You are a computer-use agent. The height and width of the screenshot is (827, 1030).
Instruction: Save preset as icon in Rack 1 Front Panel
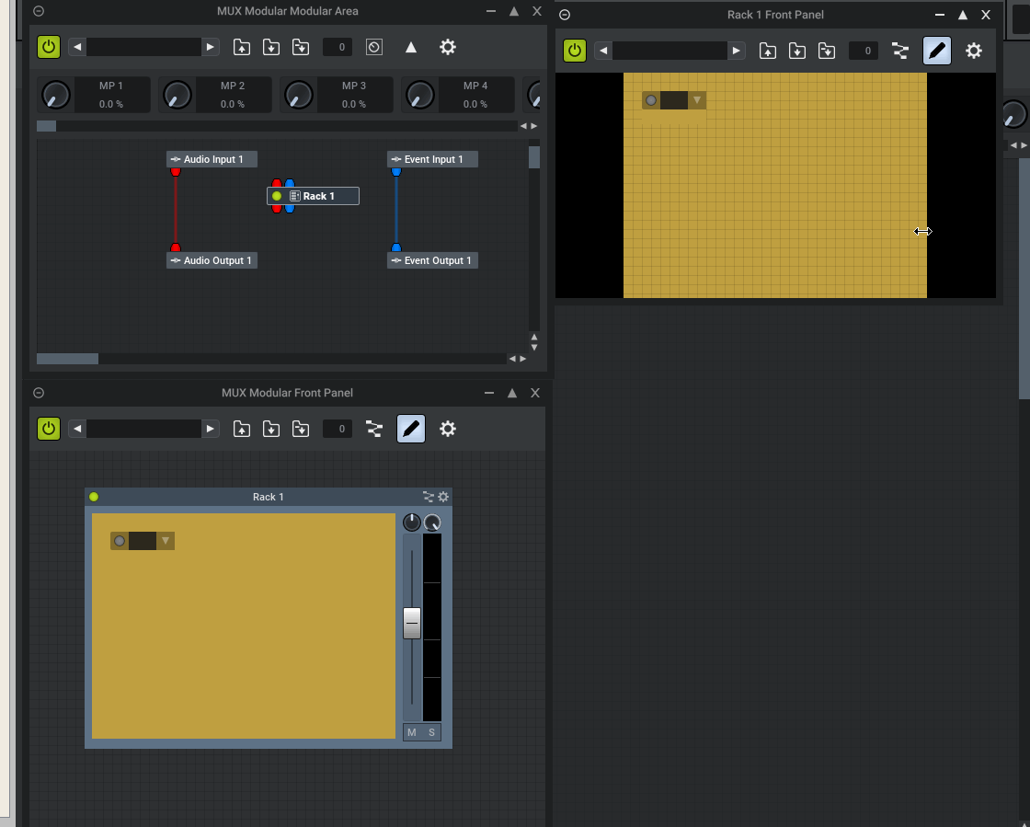click(827, 51)
